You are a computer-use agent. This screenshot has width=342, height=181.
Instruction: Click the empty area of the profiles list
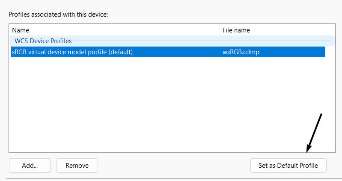coord(167,107)
